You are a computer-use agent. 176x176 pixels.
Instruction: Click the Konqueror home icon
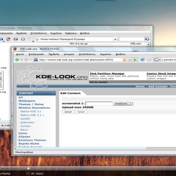8,39
